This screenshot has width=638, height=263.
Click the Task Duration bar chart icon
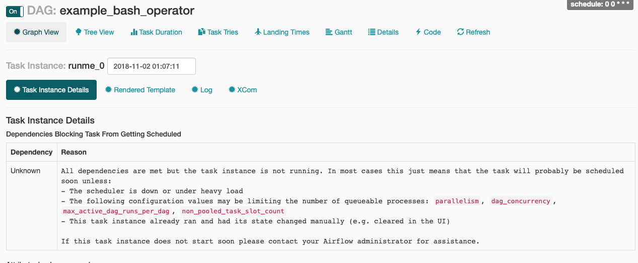tap(134, 32)
